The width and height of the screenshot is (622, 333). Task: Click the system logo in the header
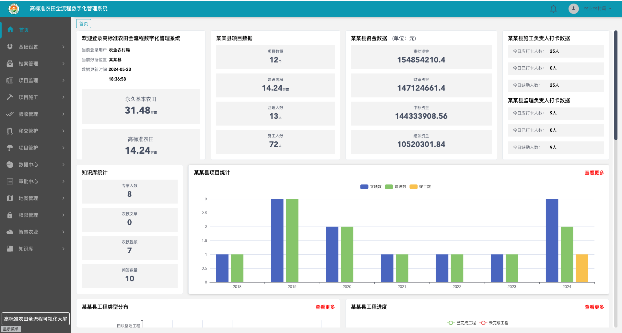[x=14, y=9]
